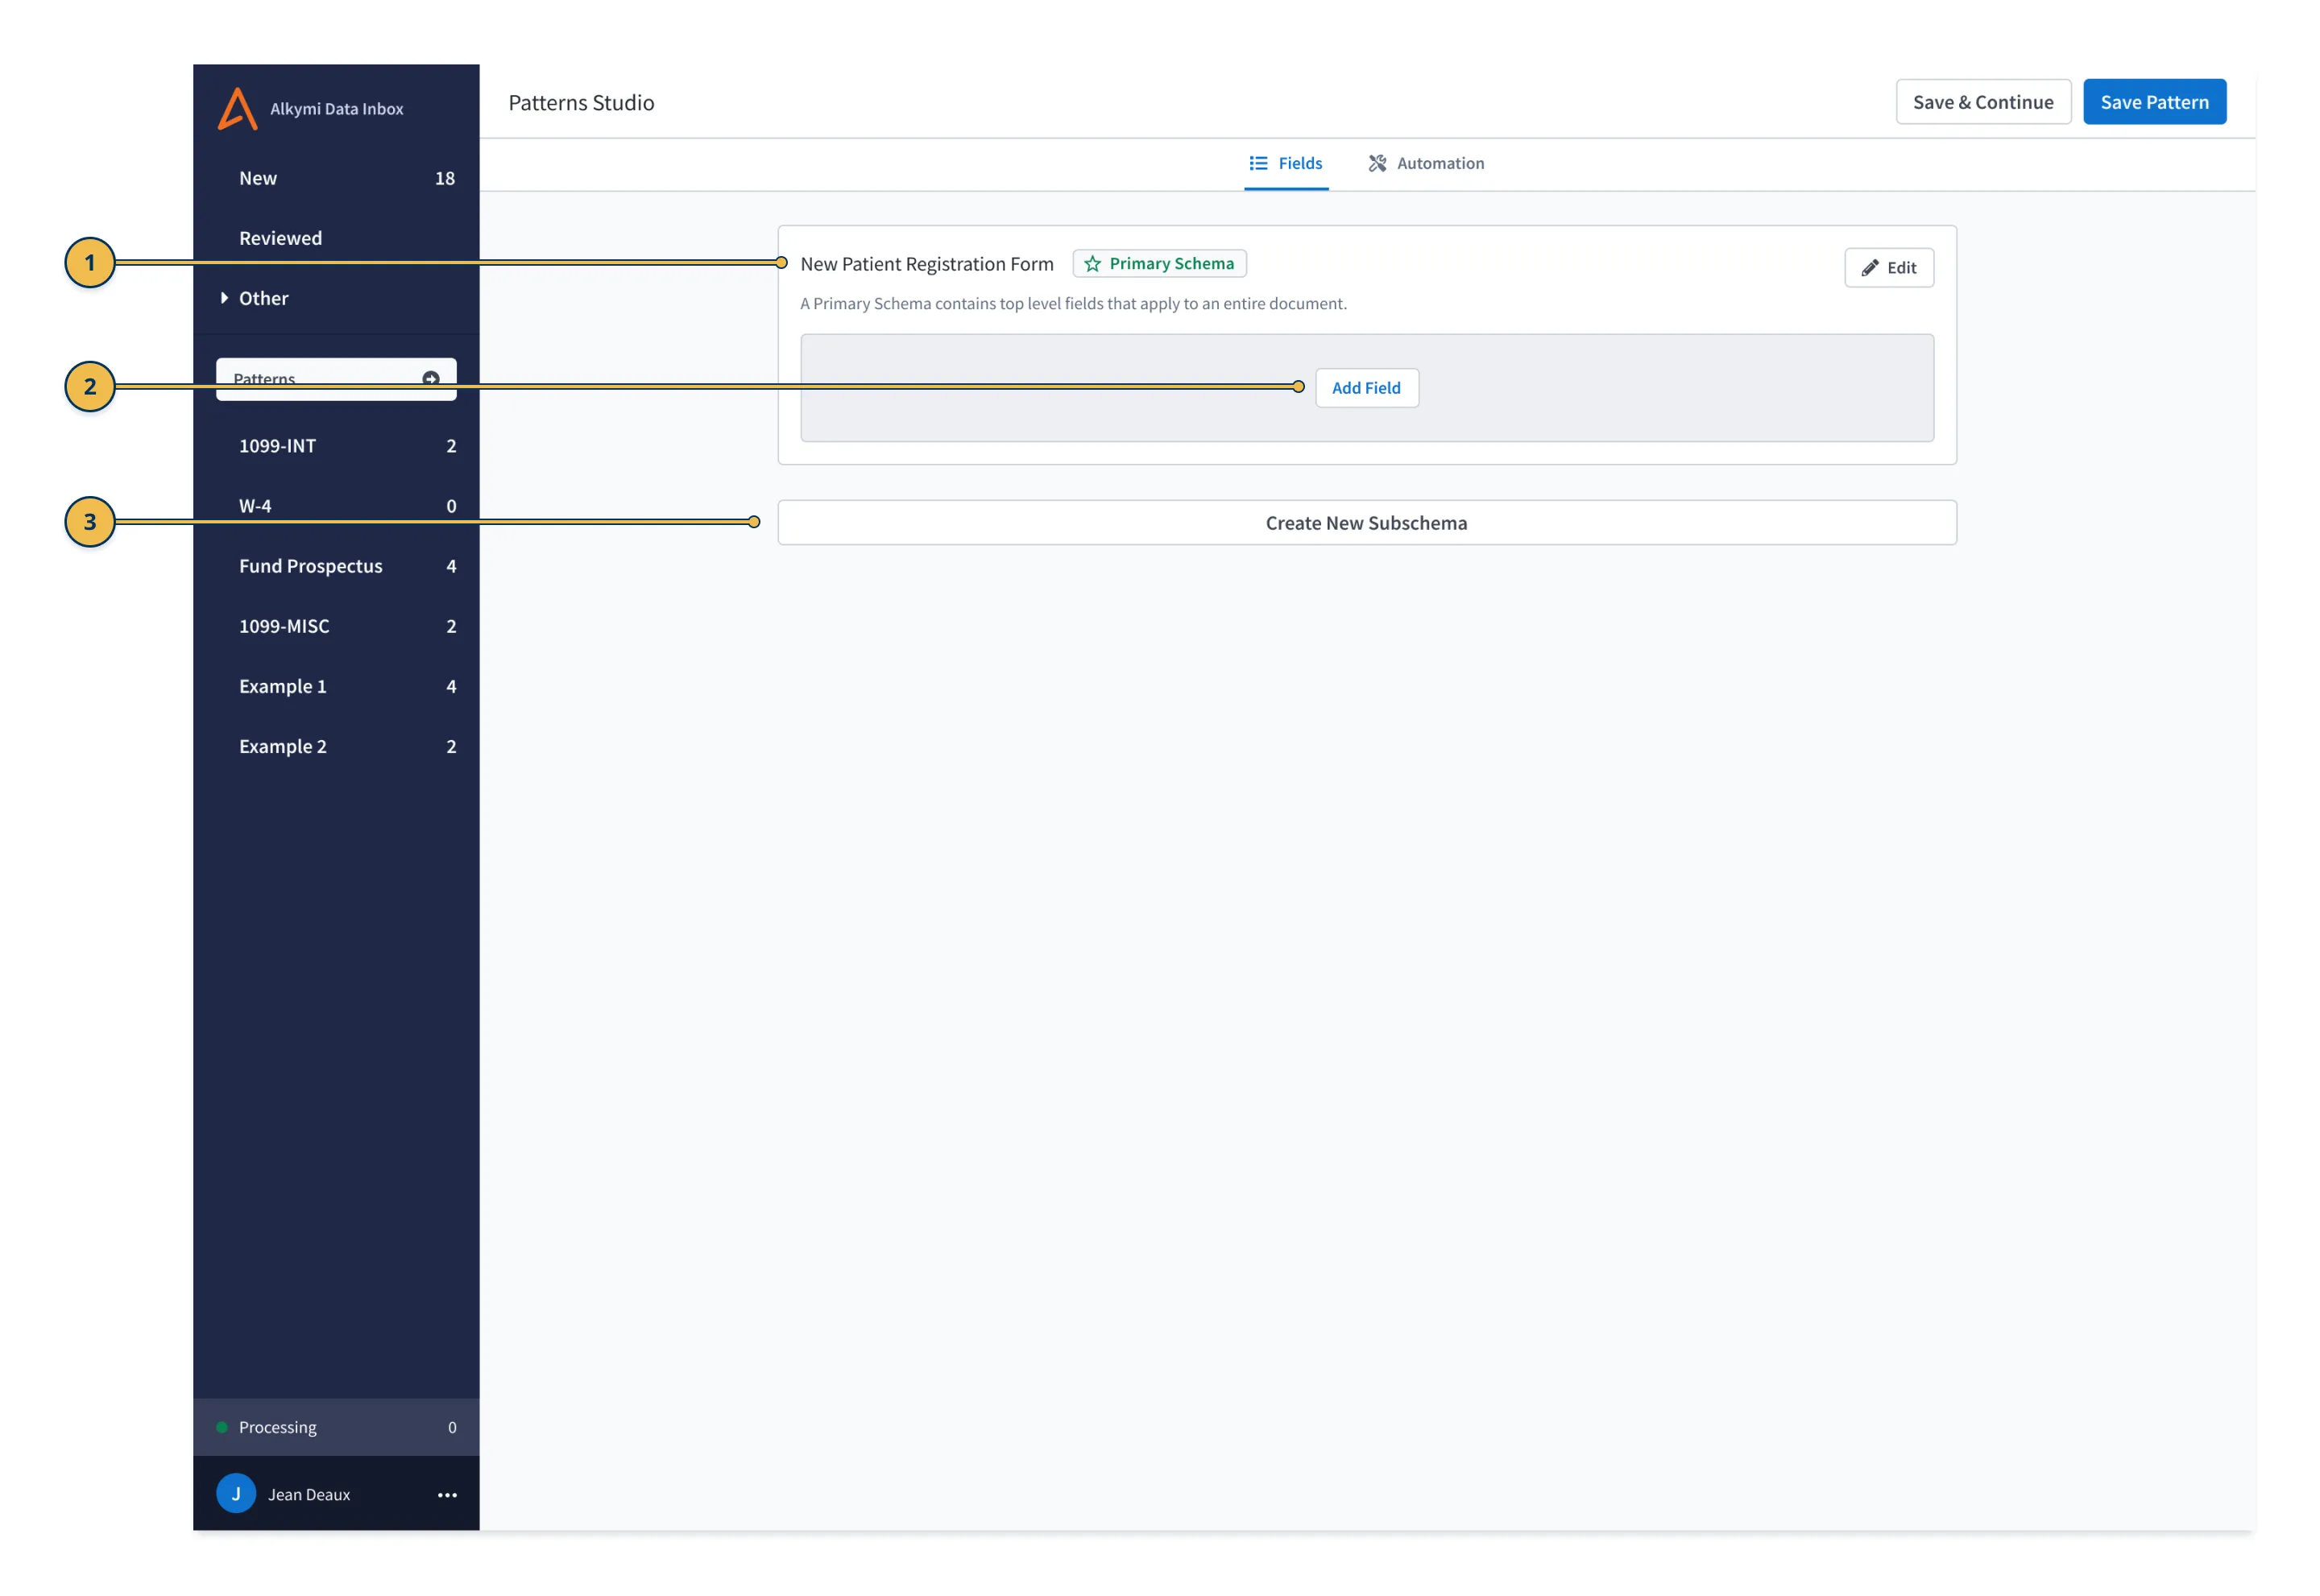The height and width of the screenshot is (1596, 2320).
Task: Click the Alkymi logo icon
Action: click(237, 109)
